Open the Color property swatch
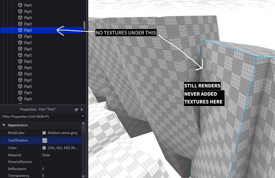The width and height of the screenshot is (275, 178). click(x=44, y=148)
